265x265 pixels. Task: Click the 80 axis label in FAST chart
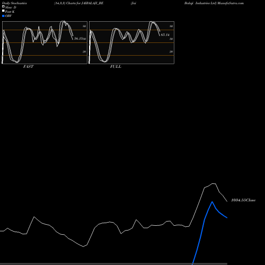point(84,26)
